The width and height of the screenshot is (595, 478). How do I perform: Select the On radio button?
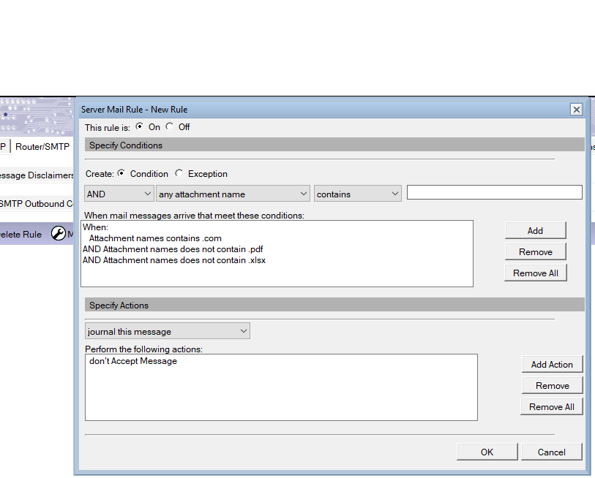pos(140,126)
